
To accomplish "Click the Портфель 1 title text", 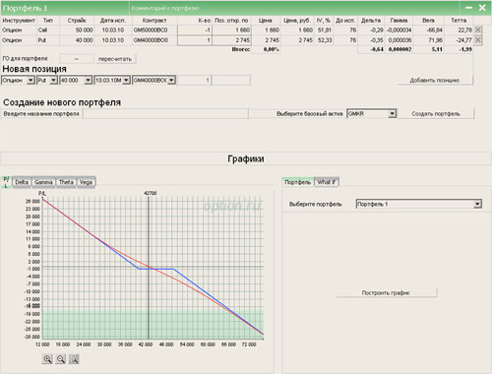I will (x=26, y=8).
